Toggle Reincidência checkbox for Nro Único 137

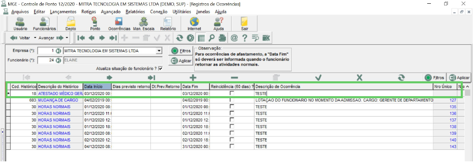(x=232, y=120)
